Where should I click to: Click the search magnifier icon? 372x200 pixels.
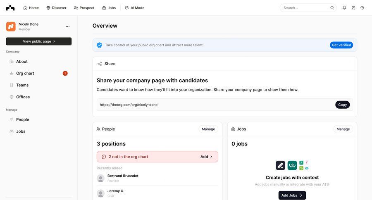click(332, 8)
